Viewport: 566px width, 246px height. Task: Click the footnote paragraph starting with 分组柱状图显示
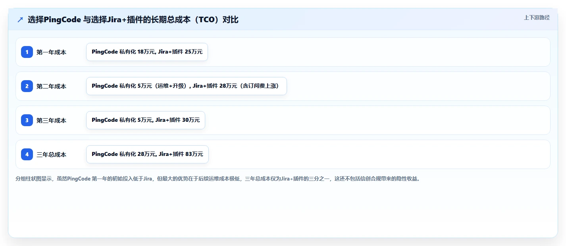tap(218, 179)
